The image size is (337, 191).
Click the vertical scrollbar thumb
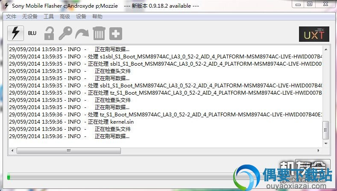pos(326,130)
